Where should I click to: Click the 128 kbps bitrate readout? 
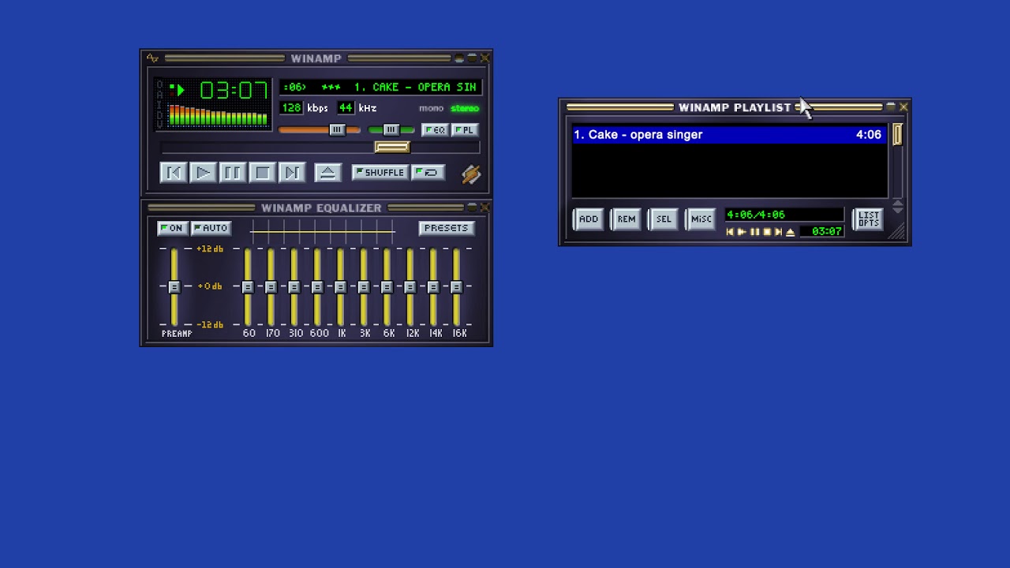[x=291, y=108]
